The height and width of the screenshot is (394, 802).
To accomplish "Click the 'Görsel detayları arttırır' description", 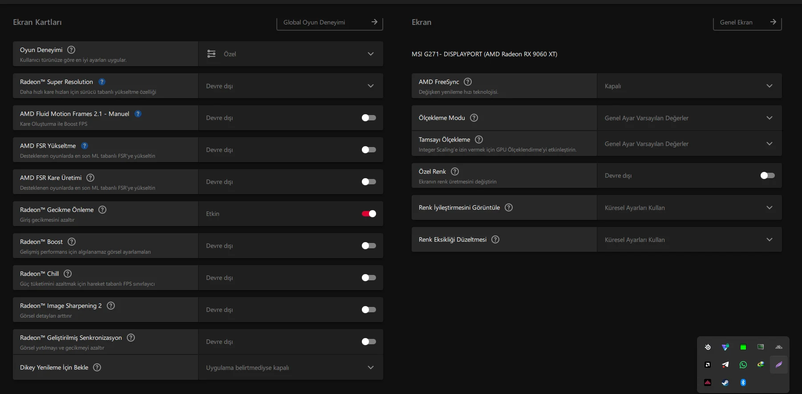I will 46,316.
